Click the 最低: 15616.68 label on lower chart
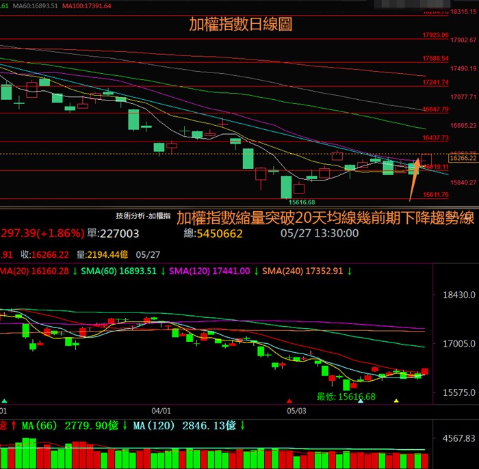 [x=346, y=397]
